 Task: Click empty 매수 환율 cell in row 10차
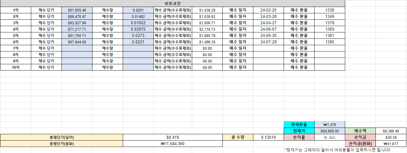point(330,67)
